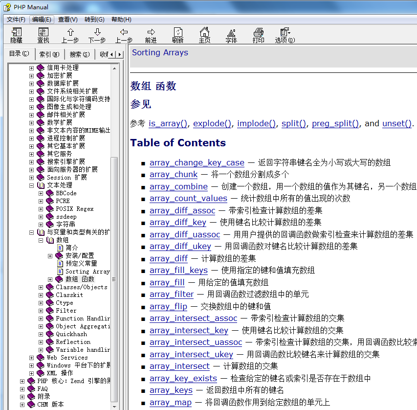Screen dimensions: 417x410
Task: Open the 编辑(E) menu
Action: pos(42,20)
